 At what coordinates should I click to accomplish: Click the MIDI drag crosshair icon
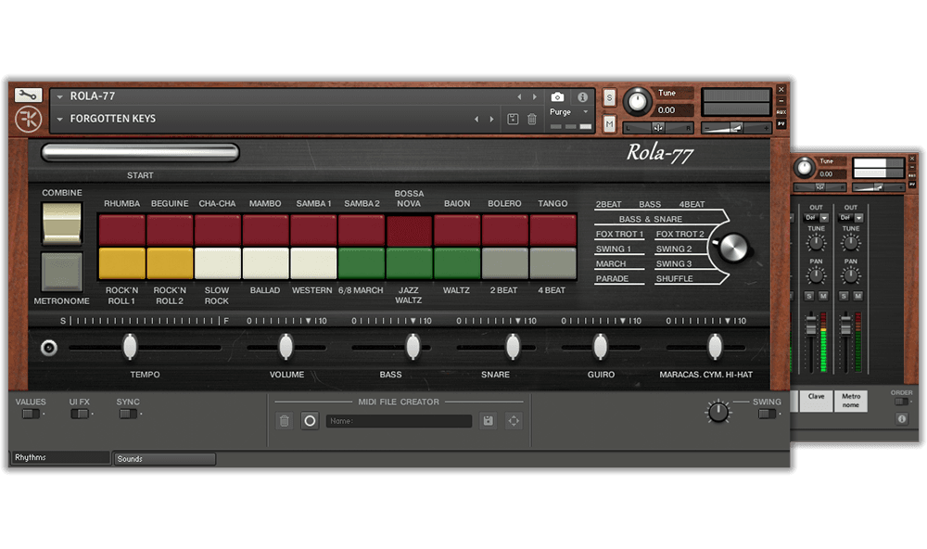(514, 421)
